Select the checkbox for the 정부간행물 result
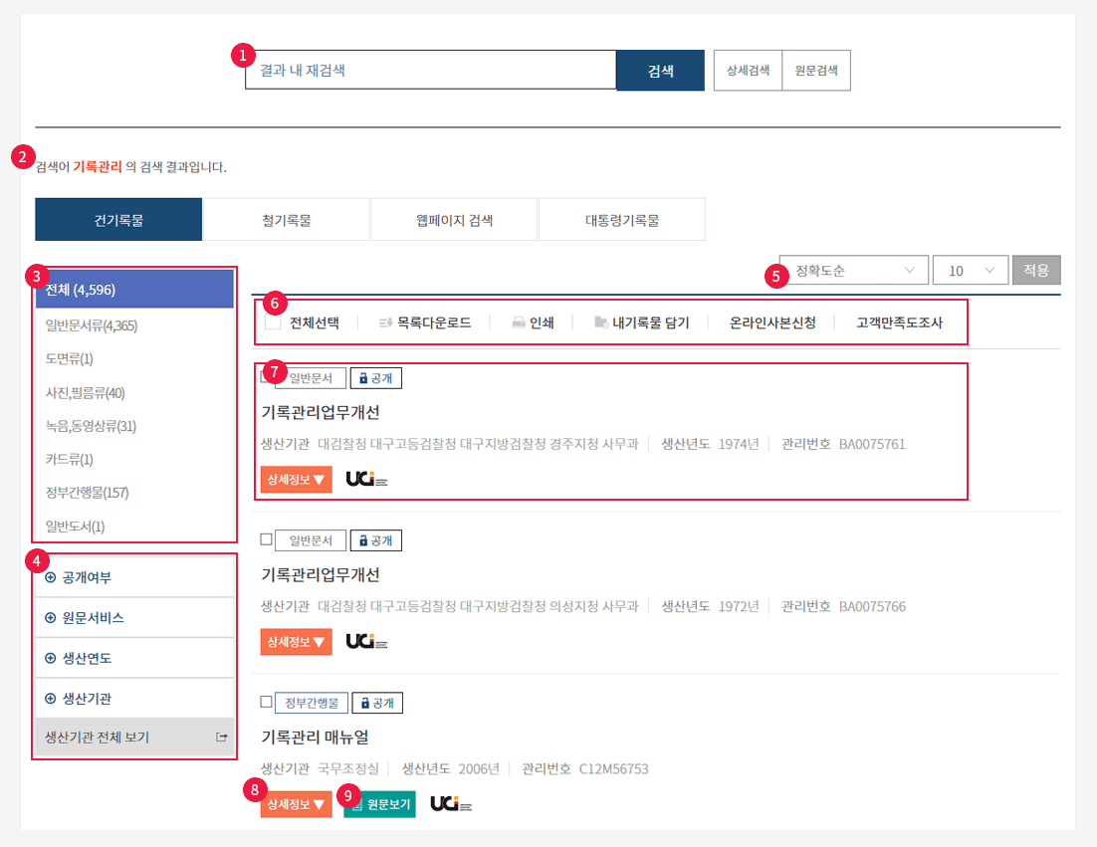1097x847 pixels. point(266,702)
